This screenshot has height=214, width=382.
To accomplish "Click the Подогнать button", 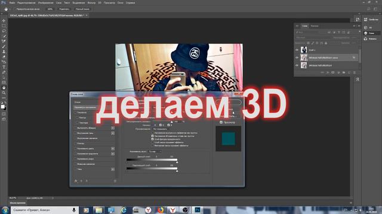I will click(64, 9).
